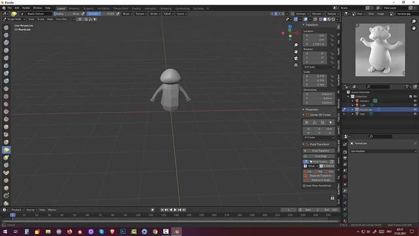Image resolution: width=419 pixels, height=236 pixels.
Task: Select the Grab brush tool
Action: click(6, 142)
